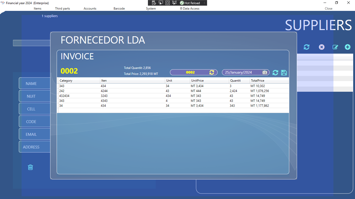This screenshot has height=199, width=355.
Task: Click the edit supplier pencil icon
Action: [x=335, y=47]
